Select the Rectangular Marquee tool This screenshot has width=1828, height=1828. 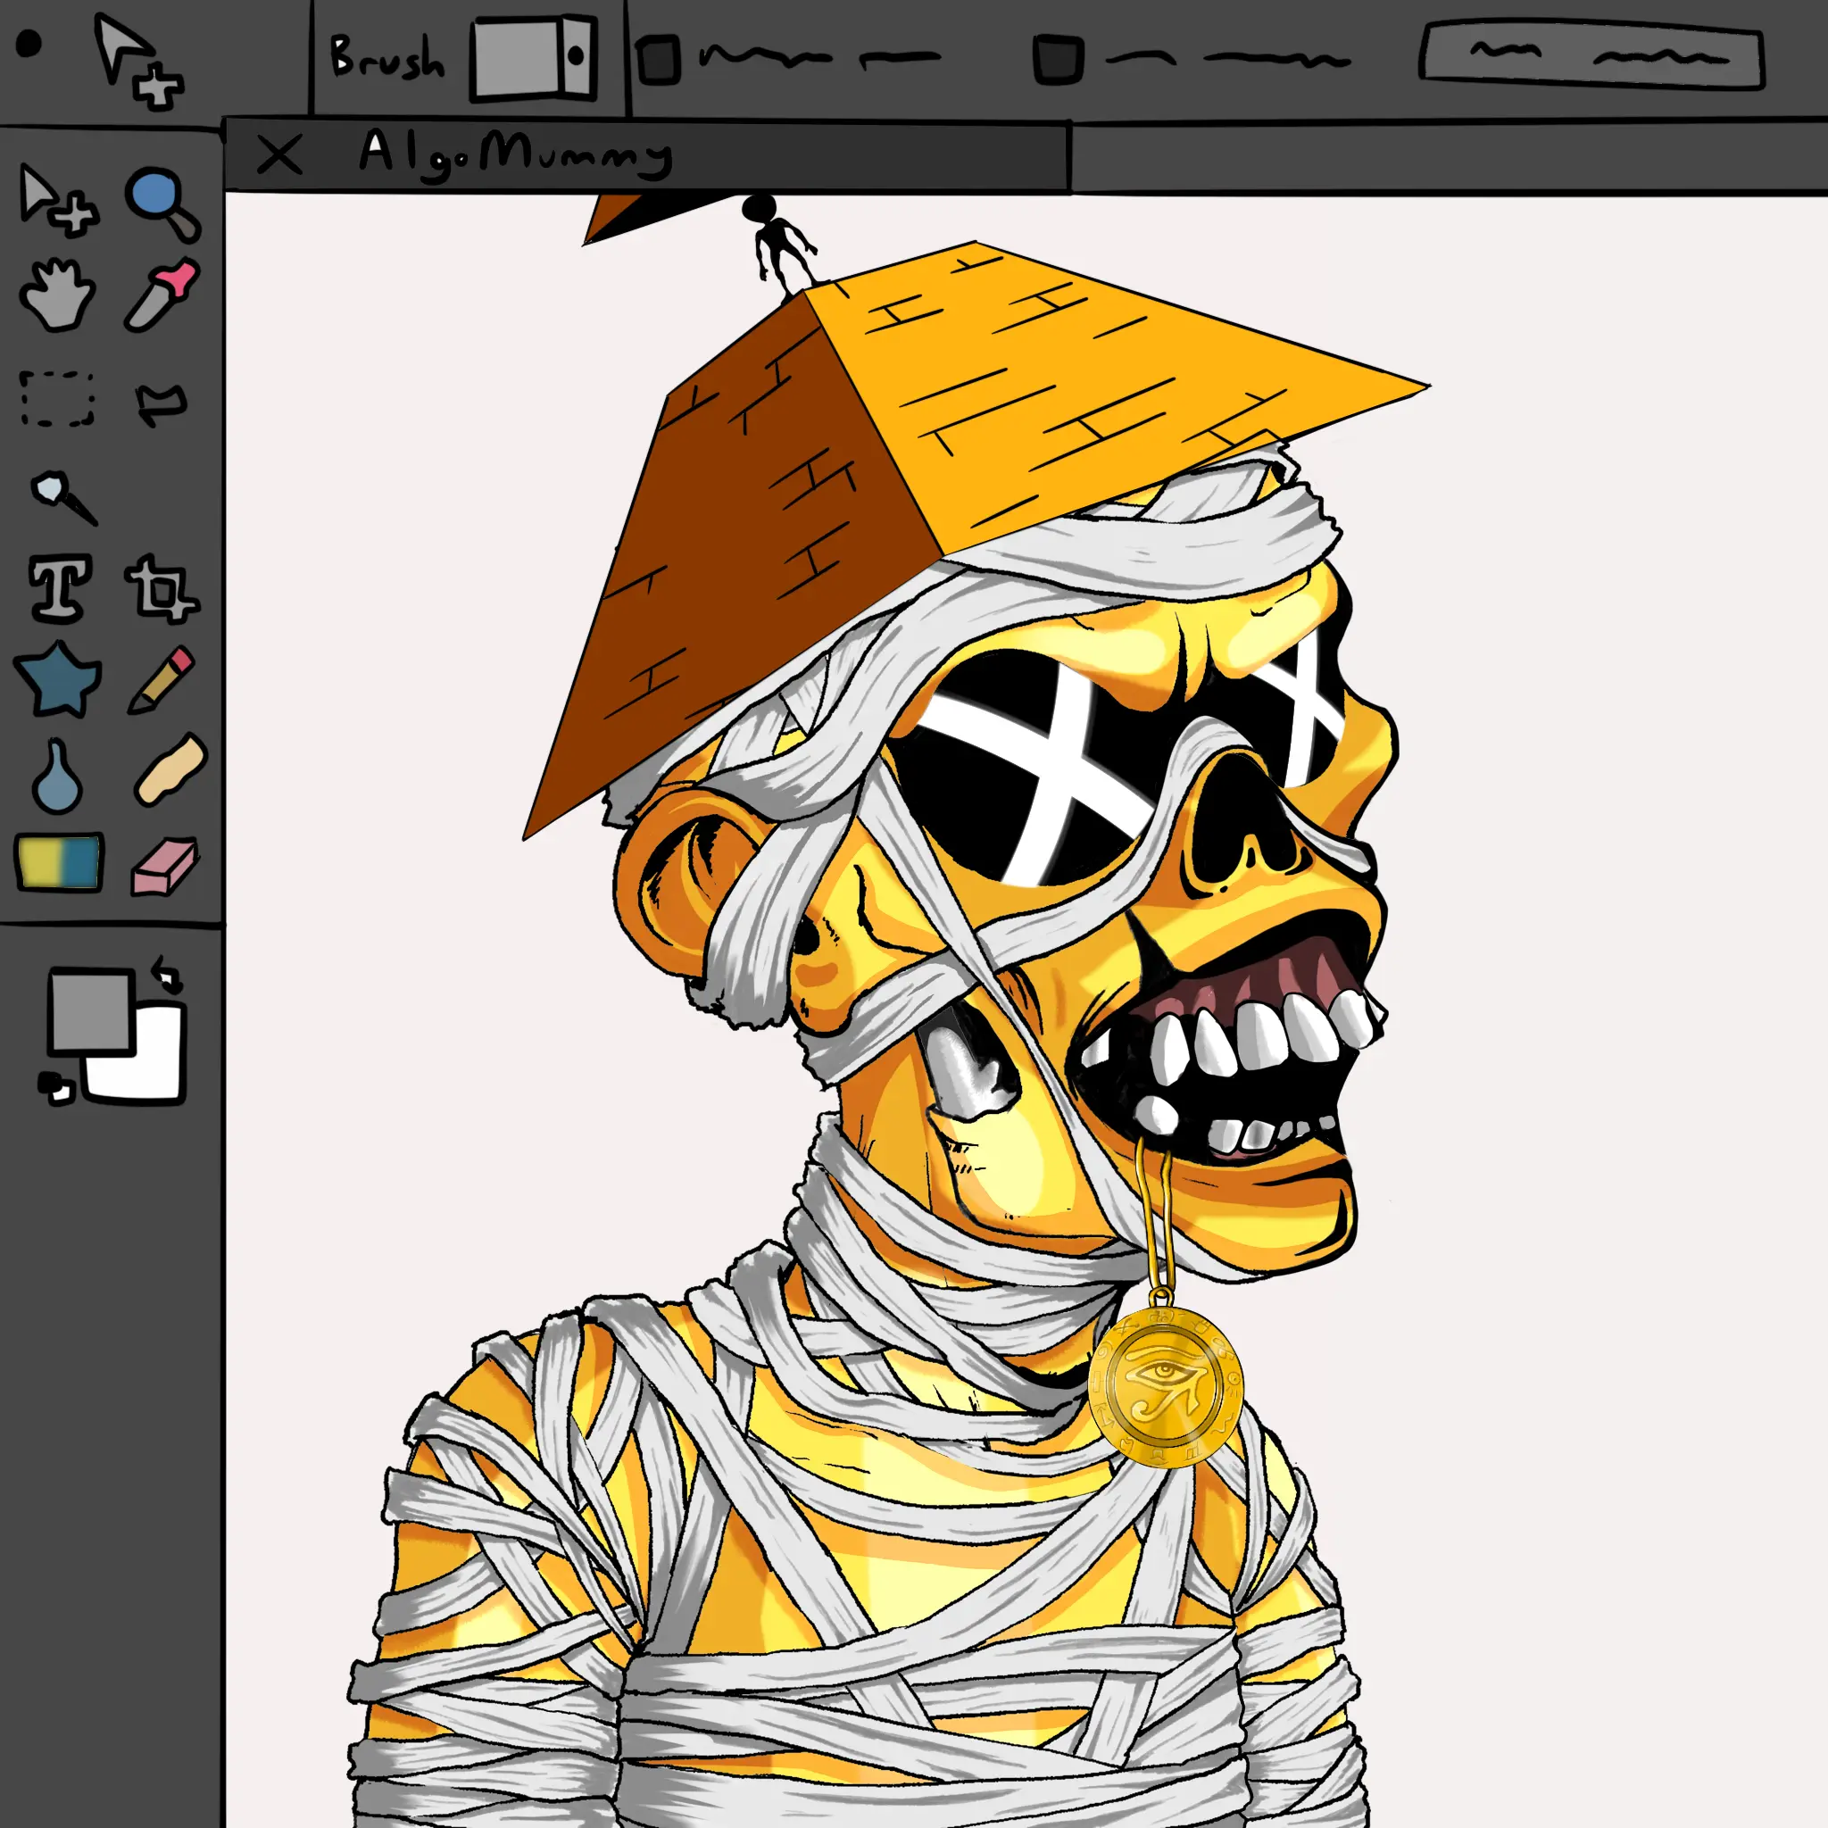click(x=58, y=398)
